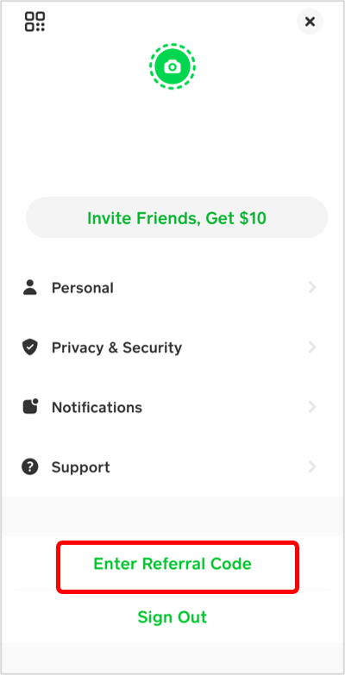345x675 pixels.
Task: Click the Notifications badge square icon
Action: (x=30, y=407)
